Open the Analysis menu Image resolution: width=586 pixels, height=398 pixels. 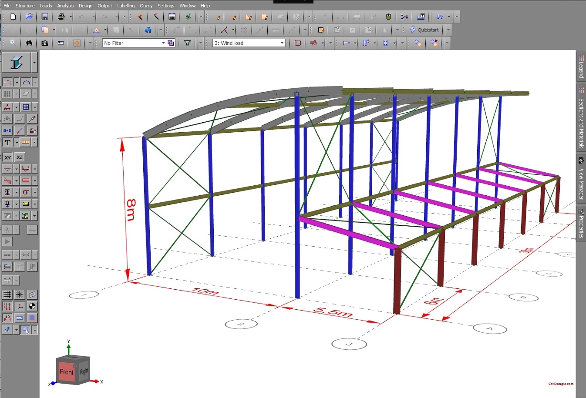(65, 6)
